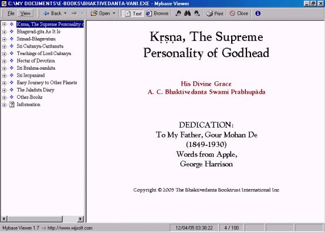Click the Open folder button

click(100, 13)
